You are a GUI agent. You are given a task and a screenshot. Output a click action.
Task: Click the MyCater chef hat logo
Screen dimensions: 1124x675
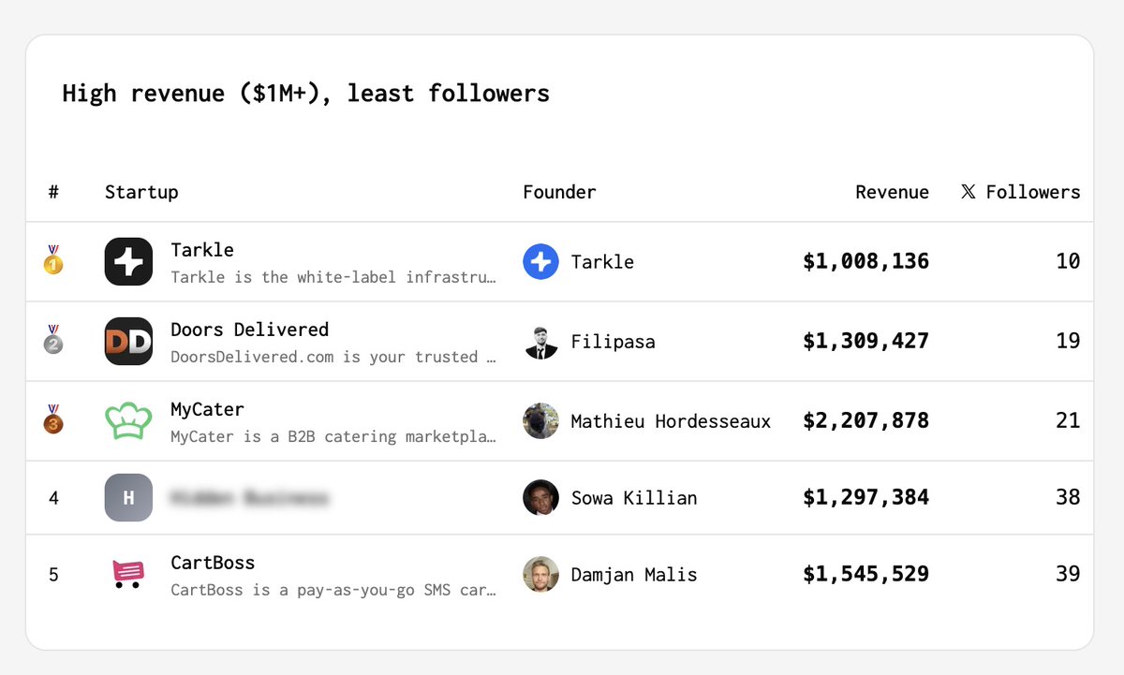(128, 421)
